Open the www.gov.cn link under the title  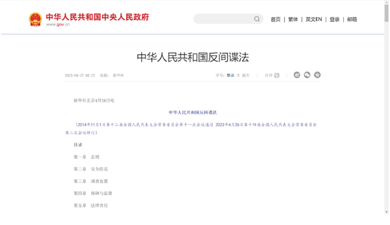pos(58,25)
